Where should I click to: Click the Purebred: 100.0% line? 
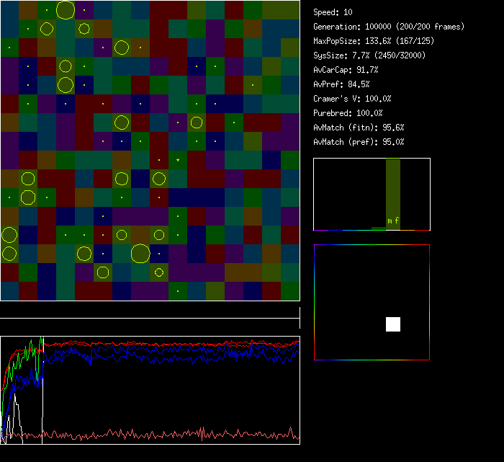coord(348,113)
